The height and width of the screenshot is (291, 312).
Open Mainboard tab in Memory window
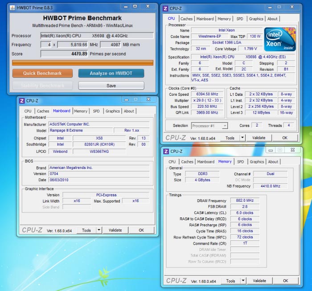click(206, 162)
